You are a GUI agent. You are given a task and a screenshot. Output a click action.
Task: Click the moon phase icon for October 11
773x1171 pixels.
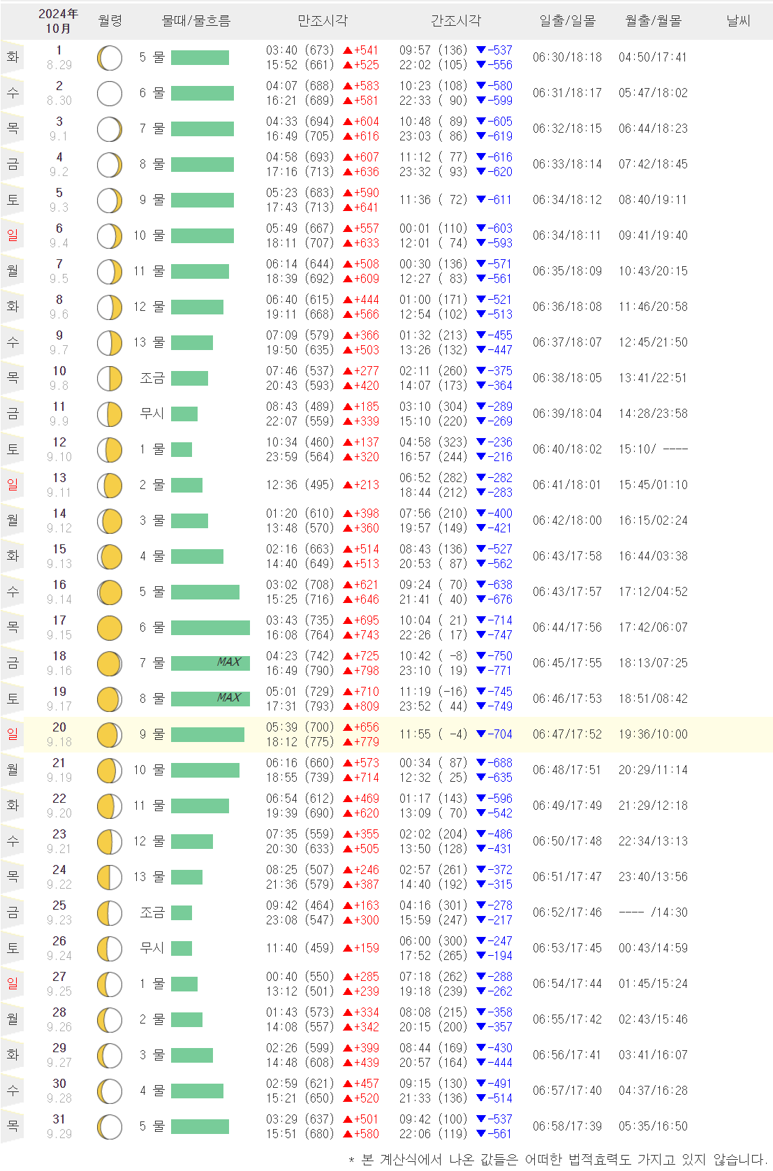pos(110,414)
